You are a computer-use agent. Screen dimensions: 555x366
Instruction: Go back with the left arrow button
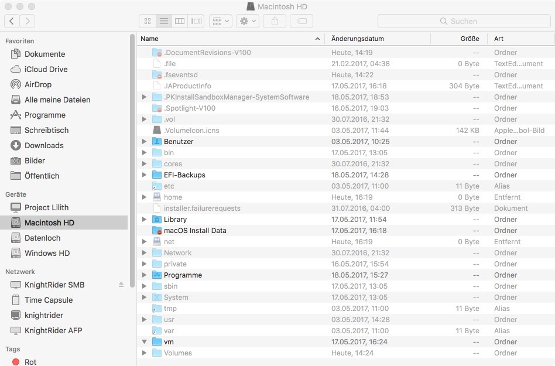[12, 21]
